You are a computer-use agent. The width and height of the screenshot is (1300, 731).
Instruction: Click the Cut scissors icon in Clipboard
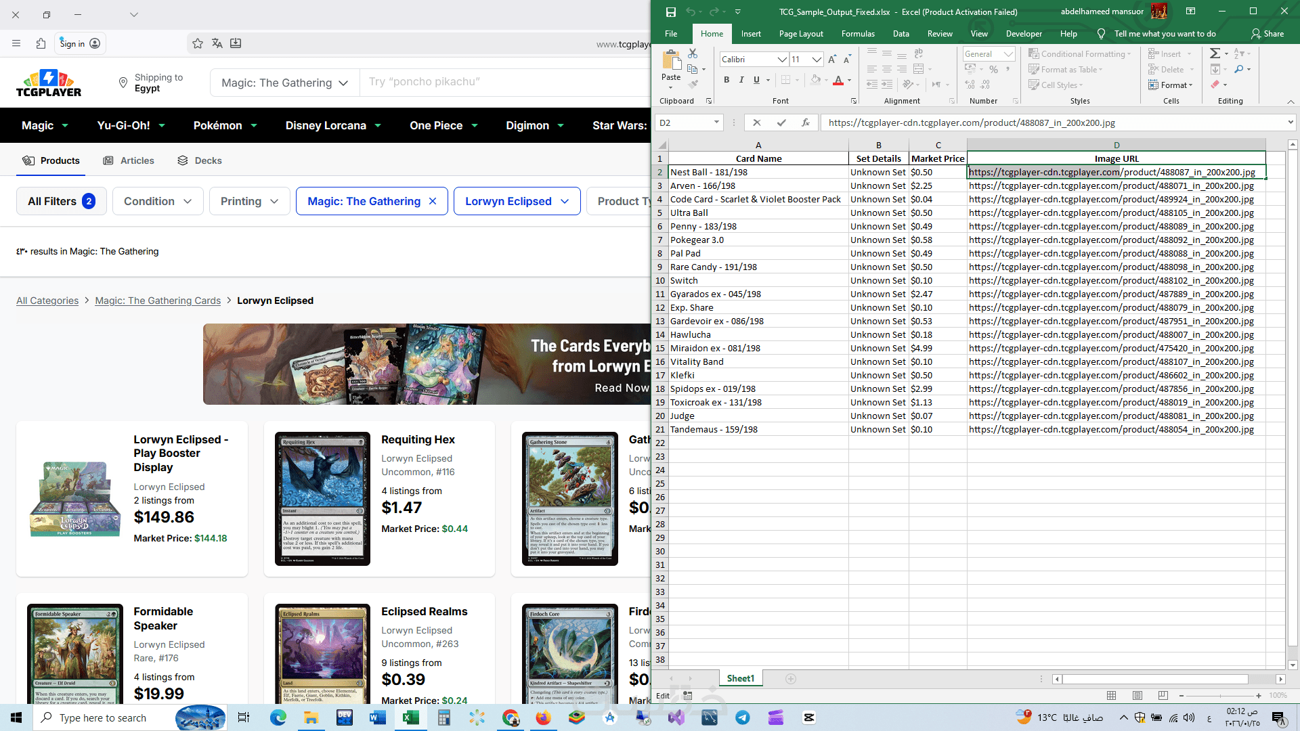click(x=693, y=53)
